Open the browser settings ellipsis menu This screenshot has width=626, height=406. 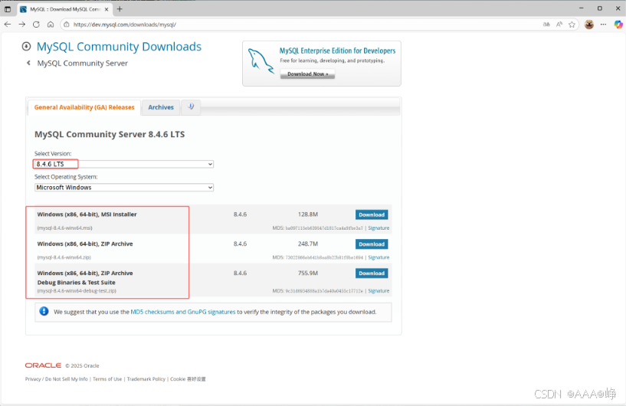coord(603,25)
